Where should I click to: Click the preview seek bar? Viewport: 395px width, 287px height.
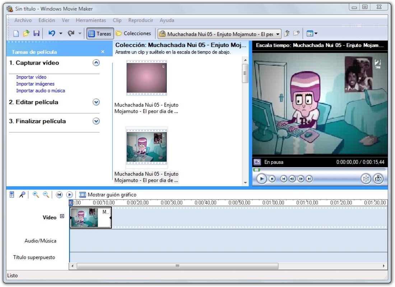pyautogui.click(x=319, y=170)
